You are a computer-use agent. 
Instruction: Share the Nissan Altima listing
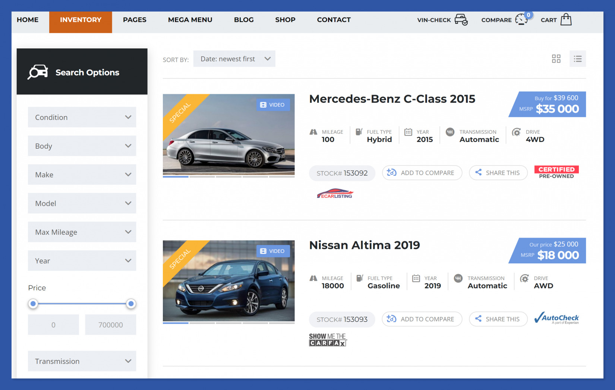tap(498, 319)
